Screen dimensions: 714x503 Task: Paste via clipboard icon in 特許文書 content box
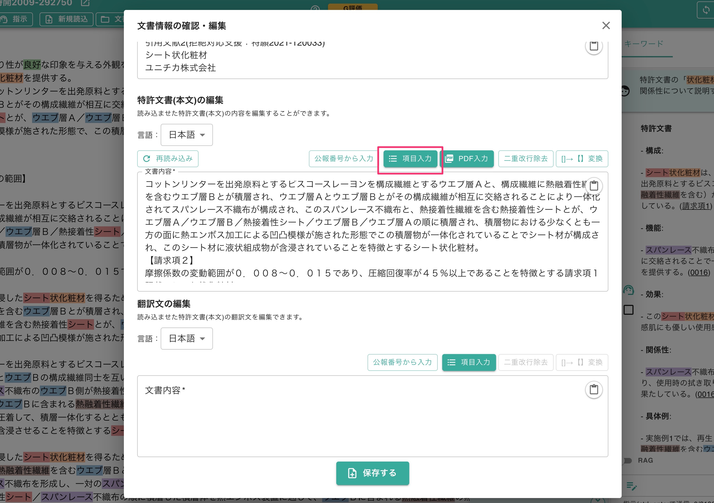(x=594, y=186)
